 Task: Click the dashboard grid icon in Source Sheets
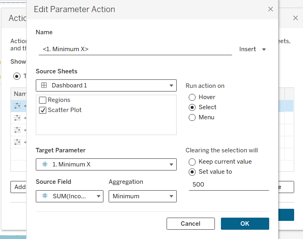coord(44,85)
